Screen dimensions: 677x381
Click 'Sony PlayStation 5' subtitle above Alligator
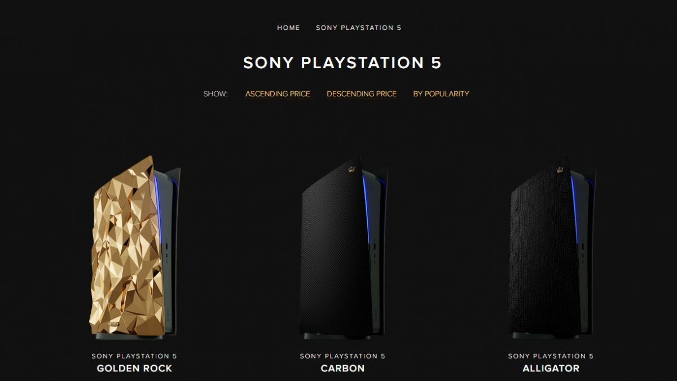click(551, 356)
